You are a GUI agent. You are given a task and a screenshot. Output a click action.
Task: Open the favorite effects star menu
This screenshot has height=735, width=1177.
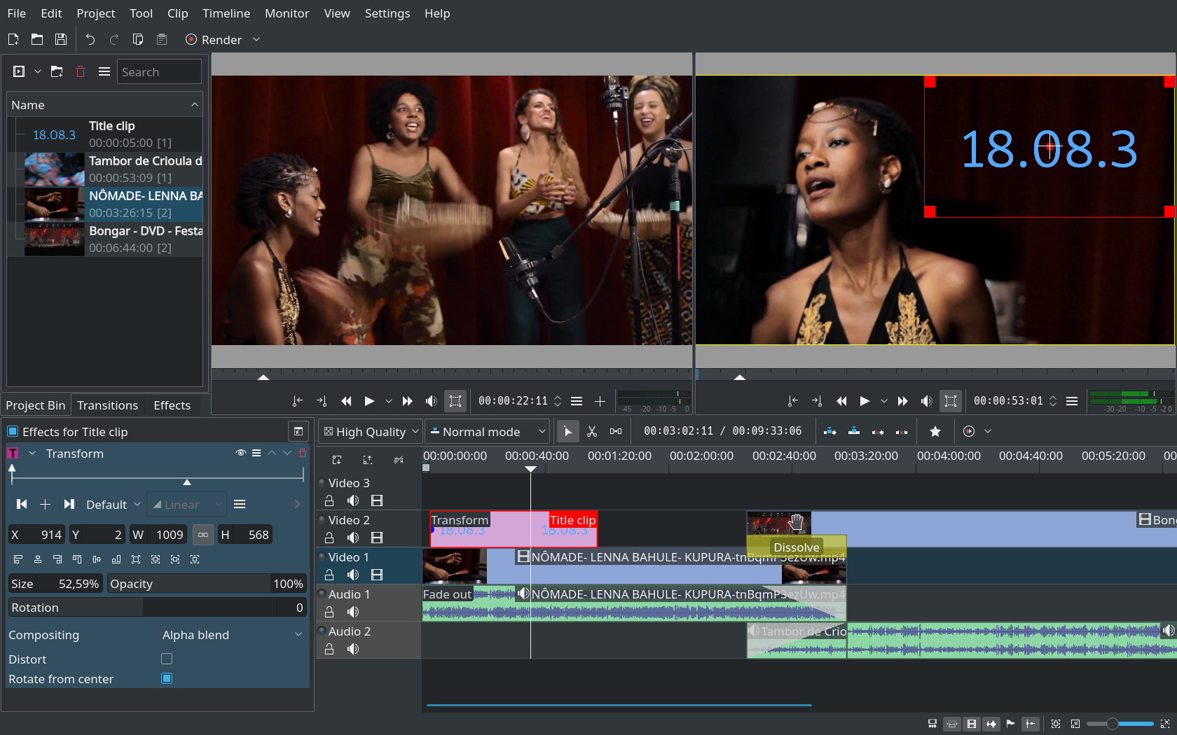(935, 431)
